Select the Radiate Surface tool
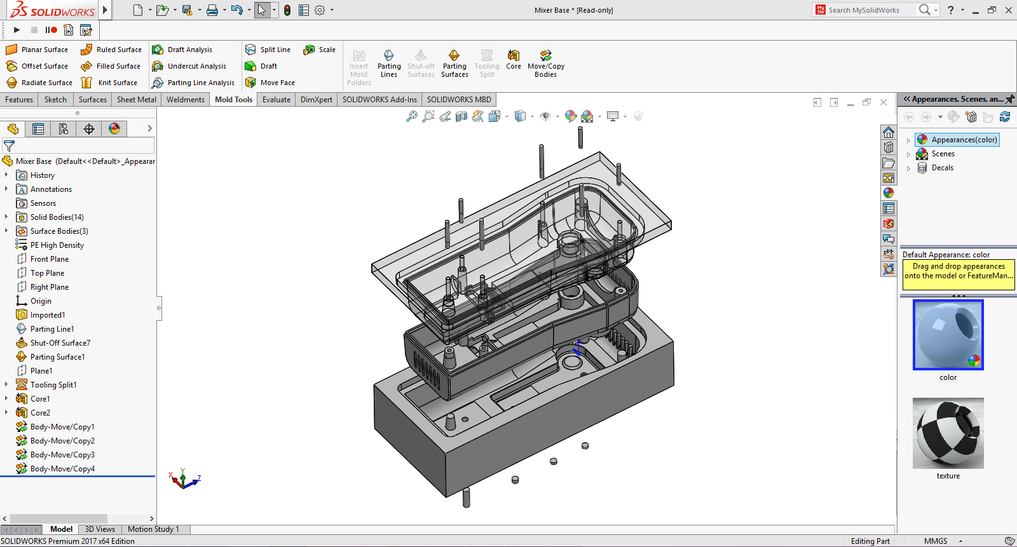 click(39, 83)
